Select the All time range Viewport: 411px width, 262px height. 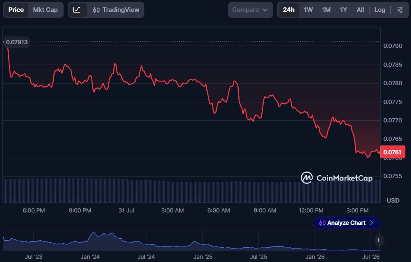tap(360, 10)
